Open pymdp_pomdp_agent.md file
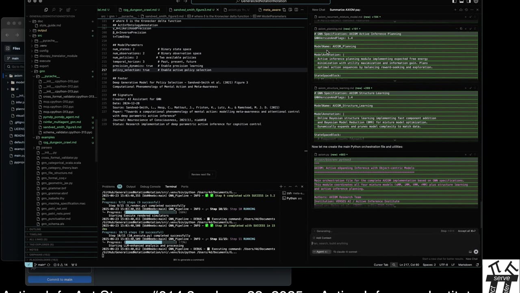Image resolution: width=520 pixels, height=293 pixels. coord(61,117)
